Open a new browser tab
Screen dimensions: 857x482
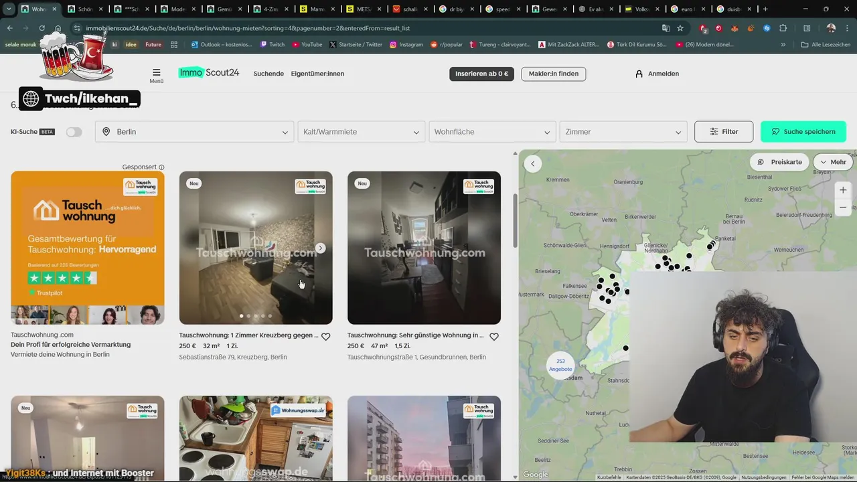pos(765,9)
